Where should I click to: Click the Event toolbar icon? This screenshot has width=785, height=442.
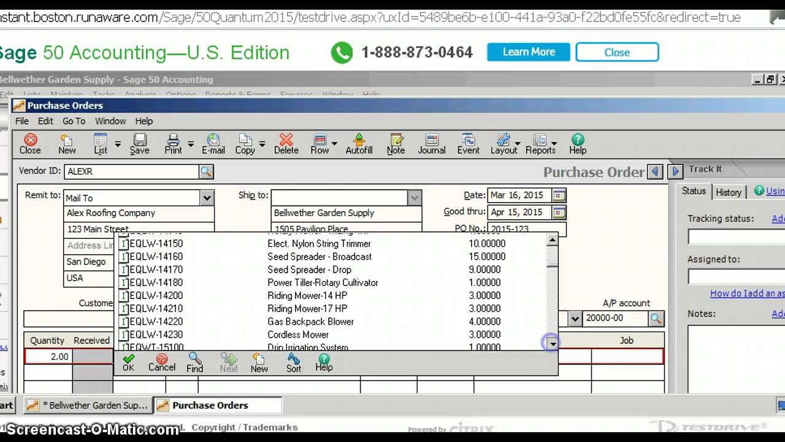(x=468, y=144)
